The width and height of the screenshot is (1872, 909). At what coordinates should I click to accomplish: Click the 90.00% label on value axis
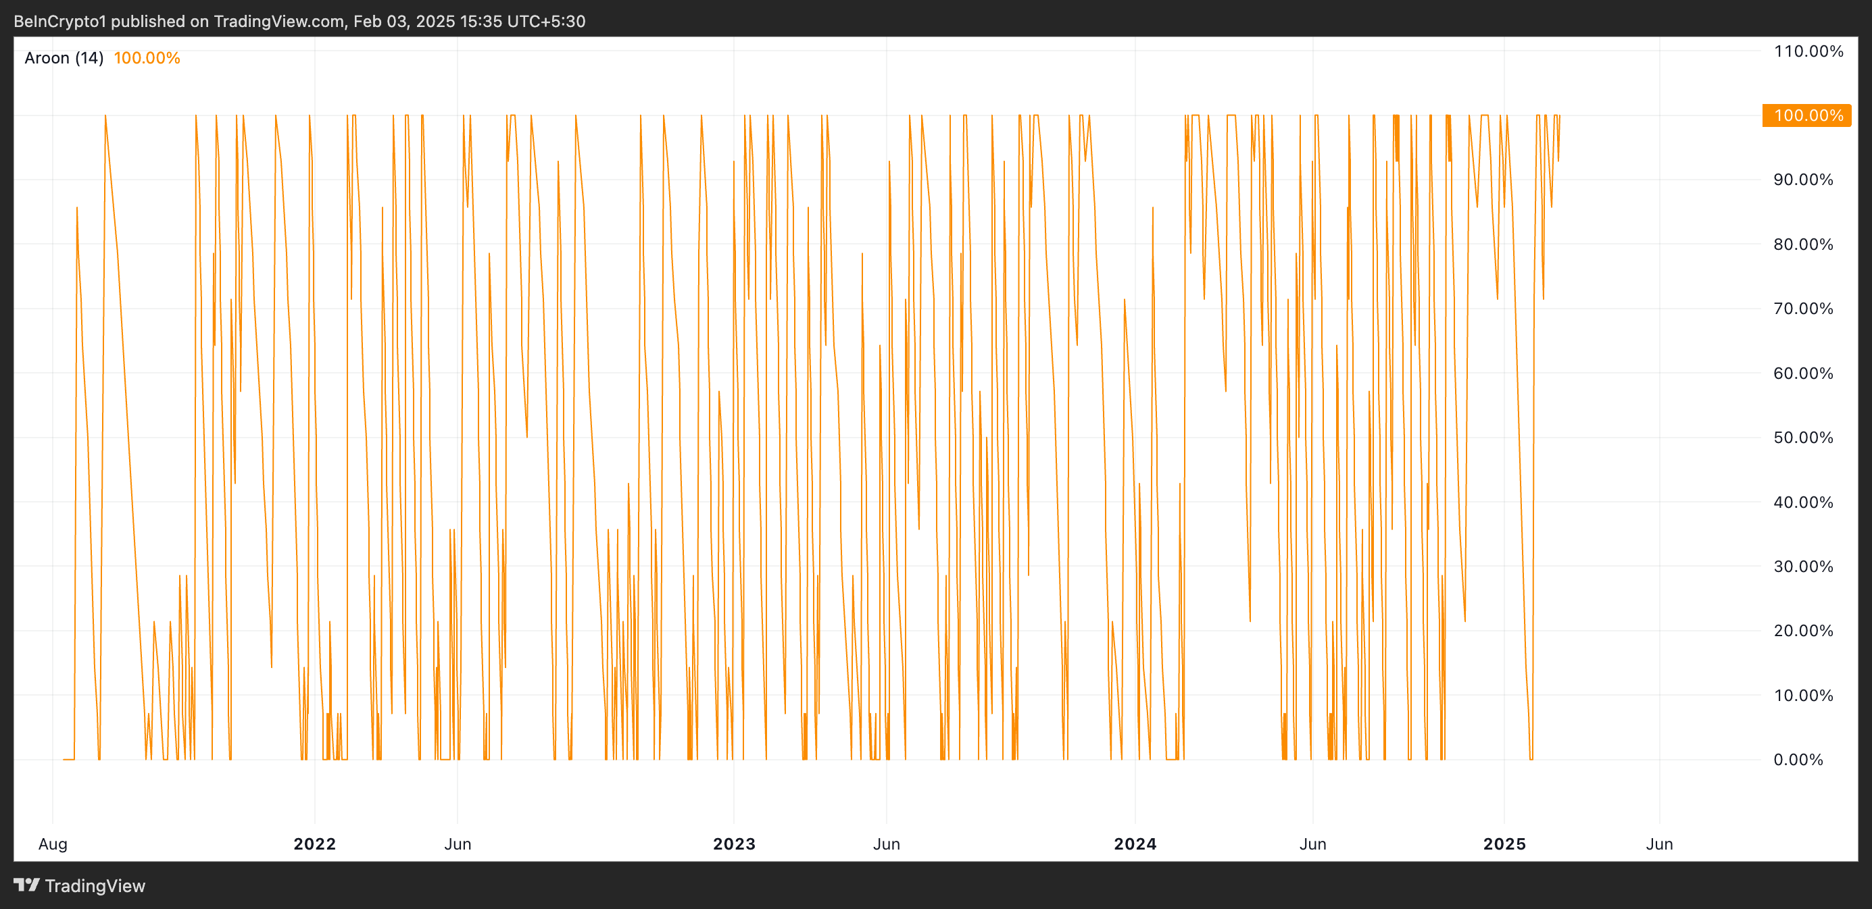tap(1803, 180)
